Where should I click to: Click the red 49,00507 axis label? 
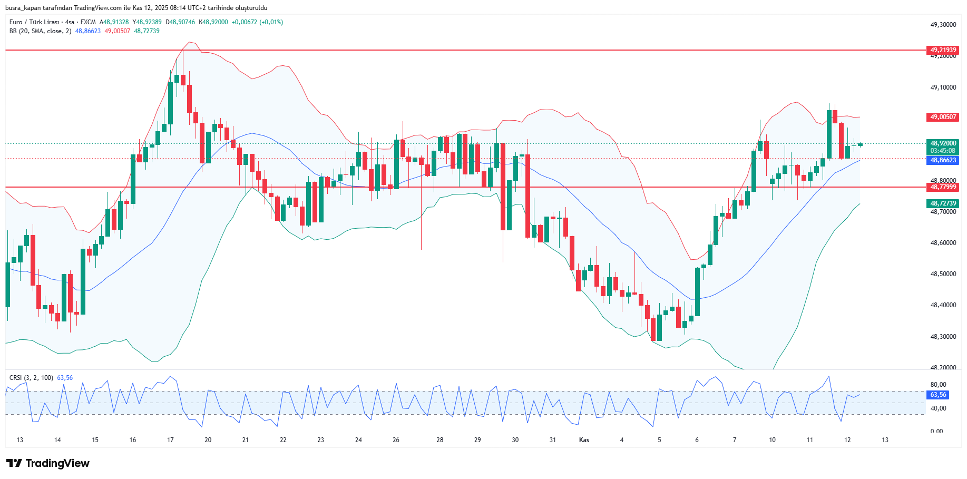click(942, 117)
